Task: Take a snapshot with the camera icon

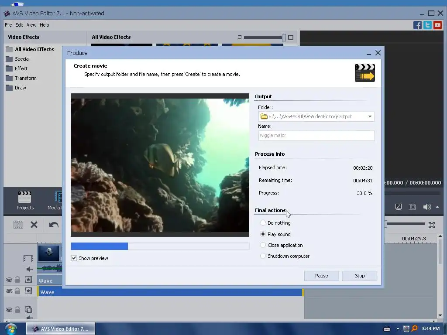Action: tap(413, 207)
